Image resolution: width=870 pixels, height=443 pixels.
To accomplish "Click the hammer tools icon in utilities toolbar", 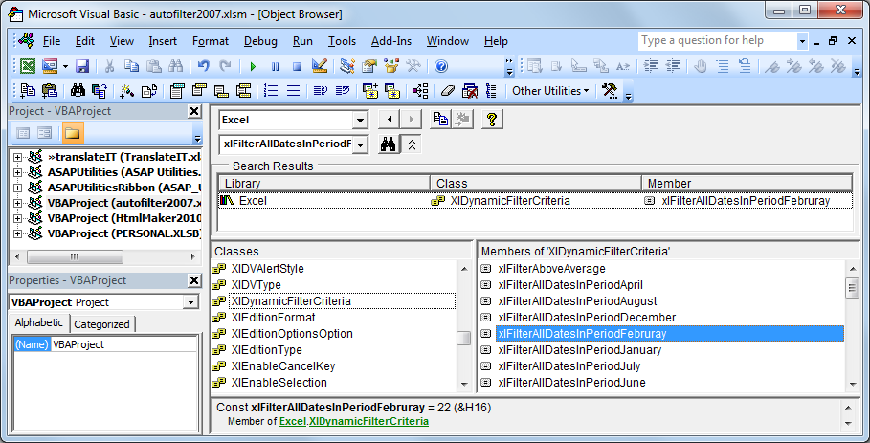I will [610, 91].
